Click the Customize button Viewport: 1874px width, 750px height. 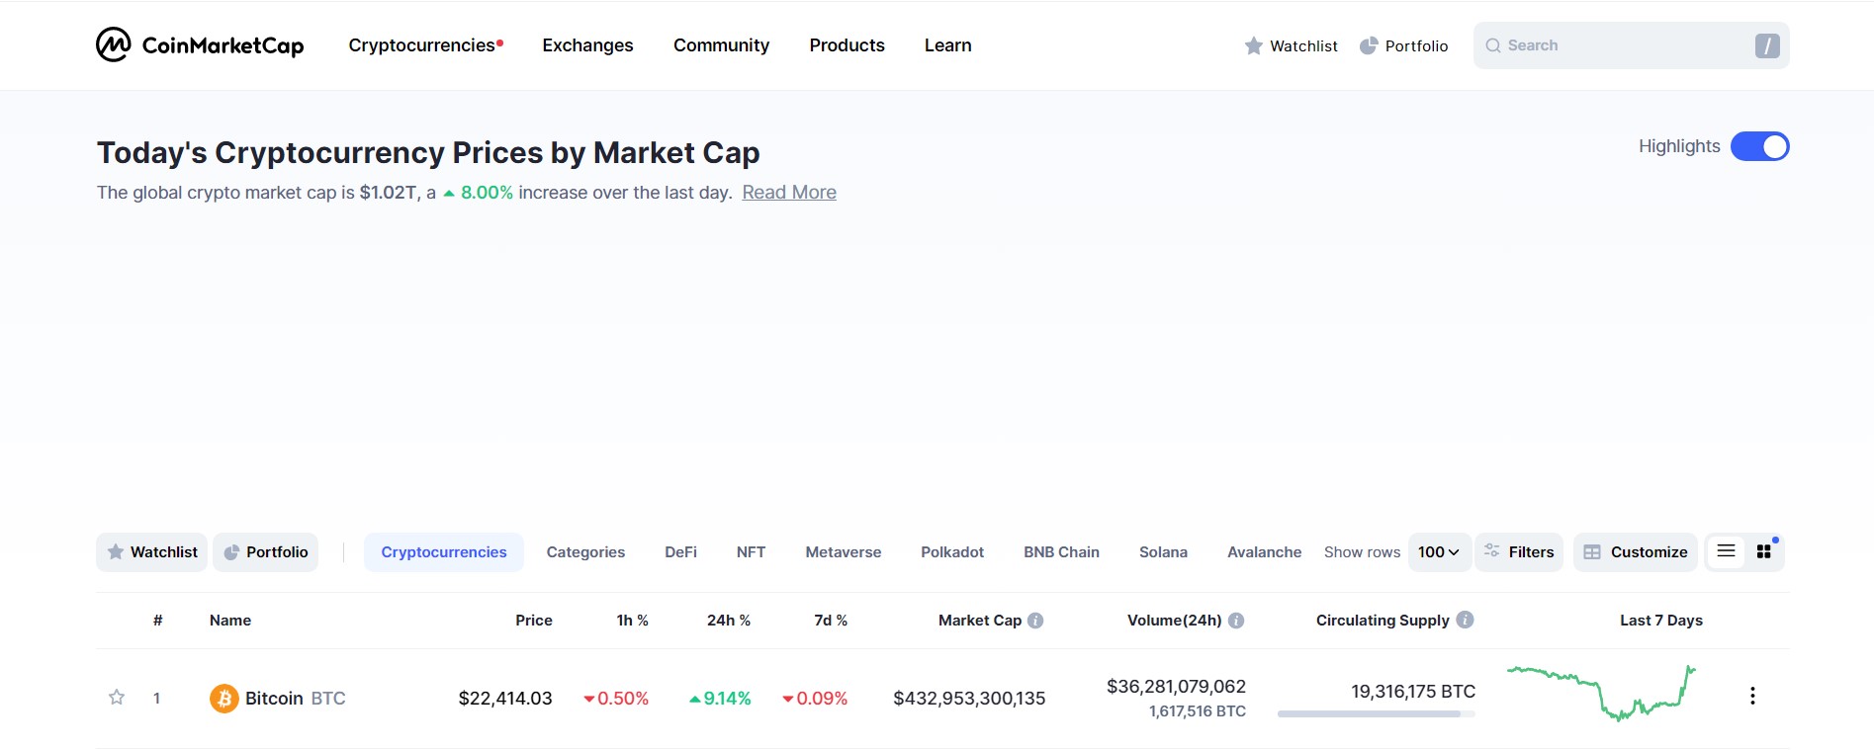[1636, 552]
